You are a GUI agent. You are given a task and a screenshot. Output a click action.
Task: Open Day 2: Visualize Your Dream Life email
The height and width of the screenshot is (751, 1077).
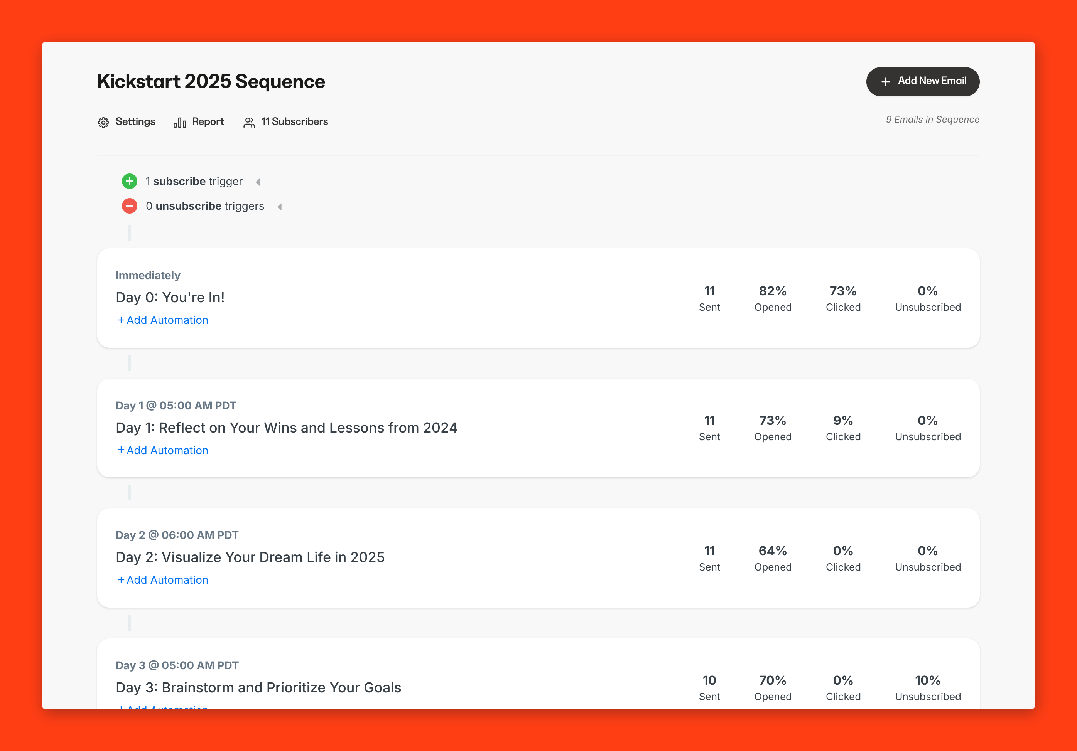coord(250,557)
